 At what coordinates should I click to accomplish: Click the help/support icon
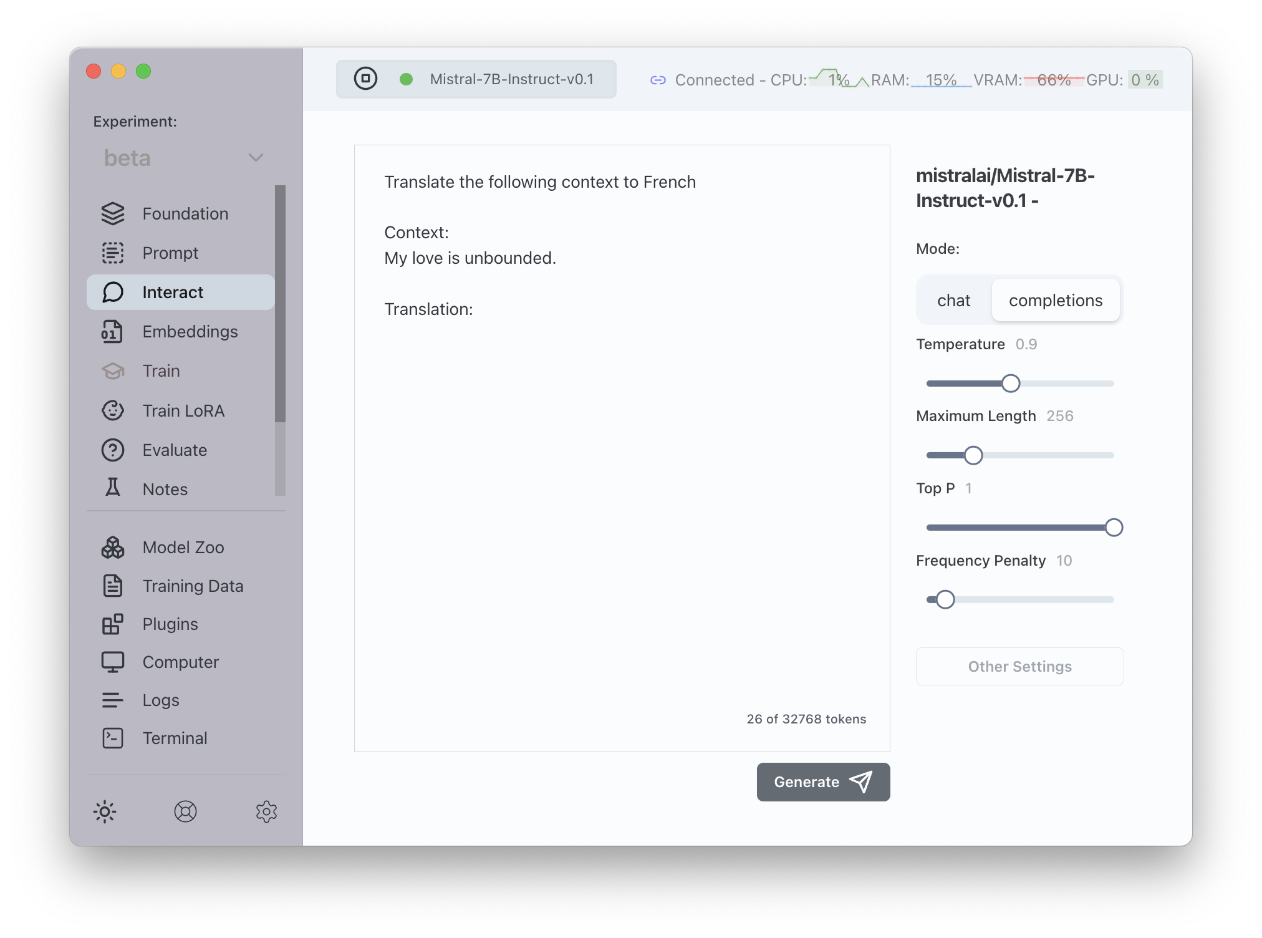185,811
